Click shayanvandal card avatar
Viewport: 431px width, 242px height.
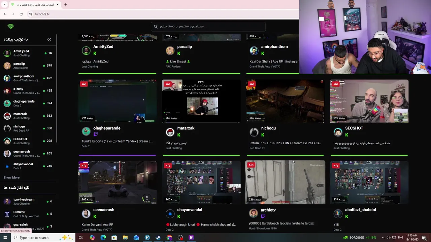(x=170, y=213)
